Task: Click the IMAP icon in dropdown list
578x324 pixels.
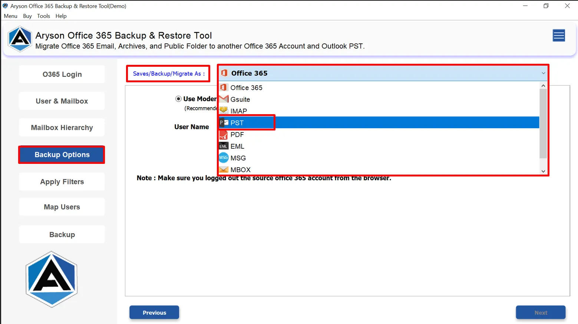Action: [x=224, y=110]
